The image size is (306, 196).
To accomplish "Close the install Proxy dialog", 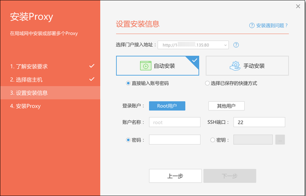I will click(298, 6).
